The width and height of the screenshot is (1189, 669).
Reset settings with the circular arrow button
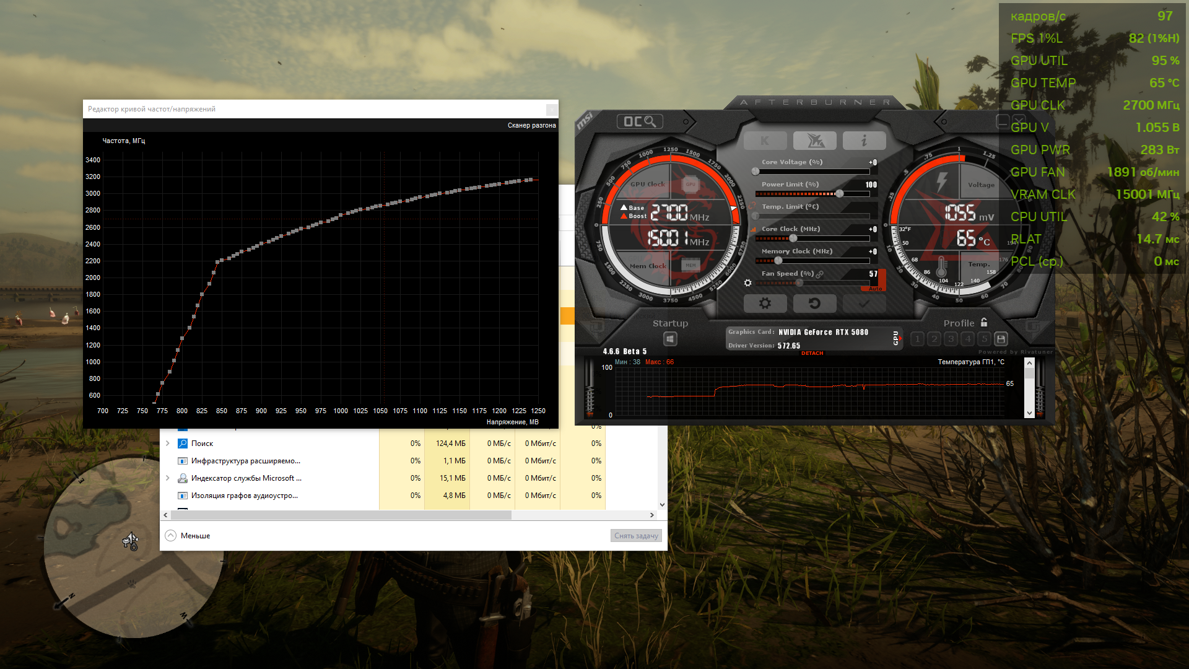tap(814, 304)
